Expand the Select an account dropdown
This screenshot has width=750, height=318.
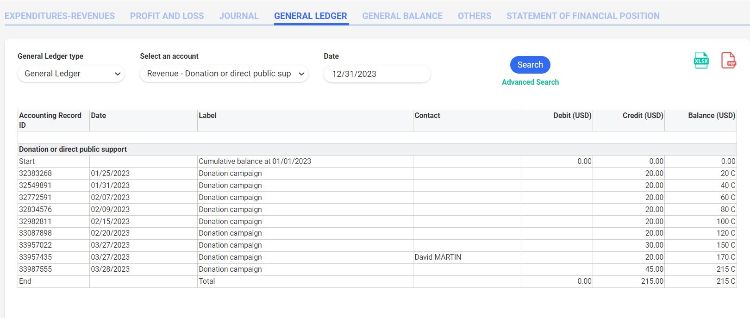[224, 74]
